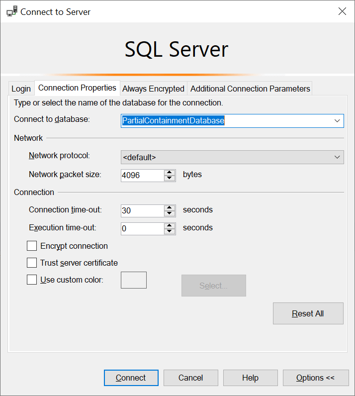Switch to the Login tab
This screenshot has width=355, height=396.
(21, 89)
